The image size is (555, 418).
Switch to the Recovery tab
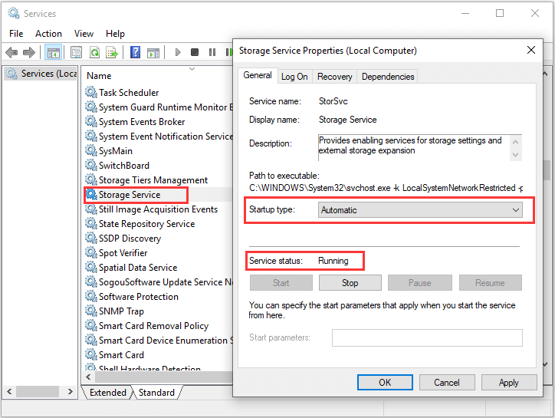coord(335,77)
